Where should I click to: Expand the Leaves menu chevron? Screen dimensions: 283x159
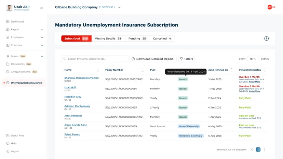(42, 56)
